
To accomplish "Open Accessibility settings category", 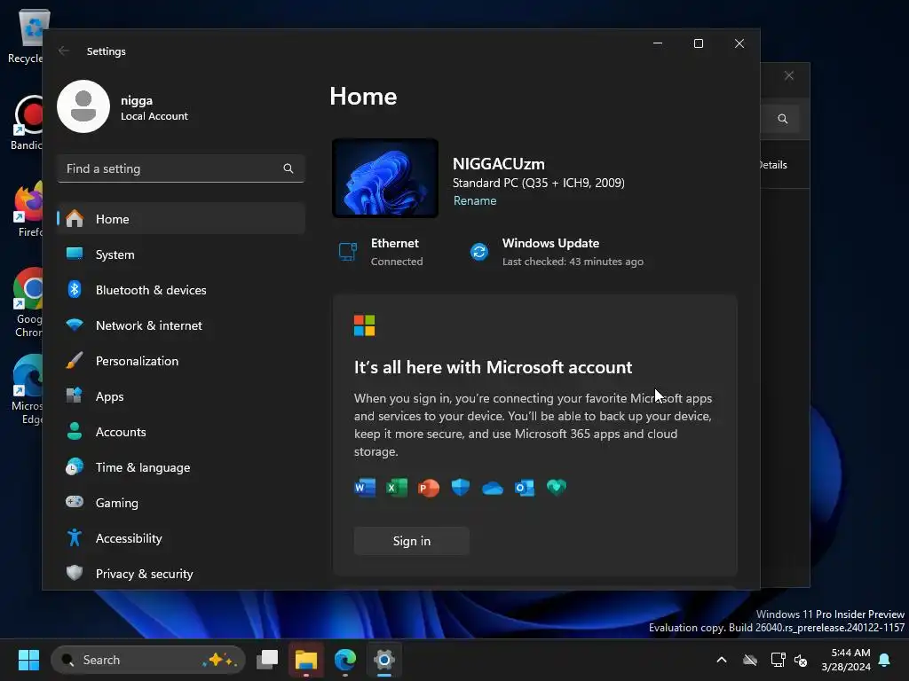I will click(181, 538).
